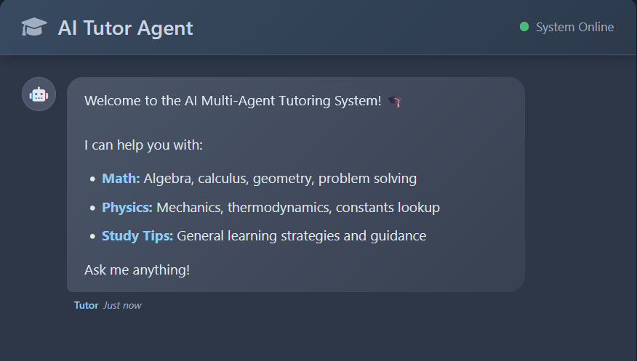Click the AI Tutor Agent title
This screenshot has height=361, width=637.
(125, 28)
